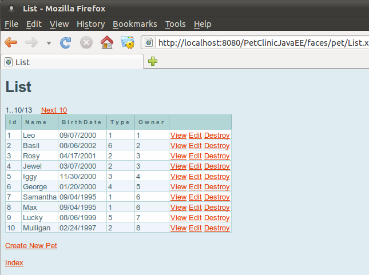Click the Stop loading button
Screen dimensions: 369x275
tap(86, 42)
